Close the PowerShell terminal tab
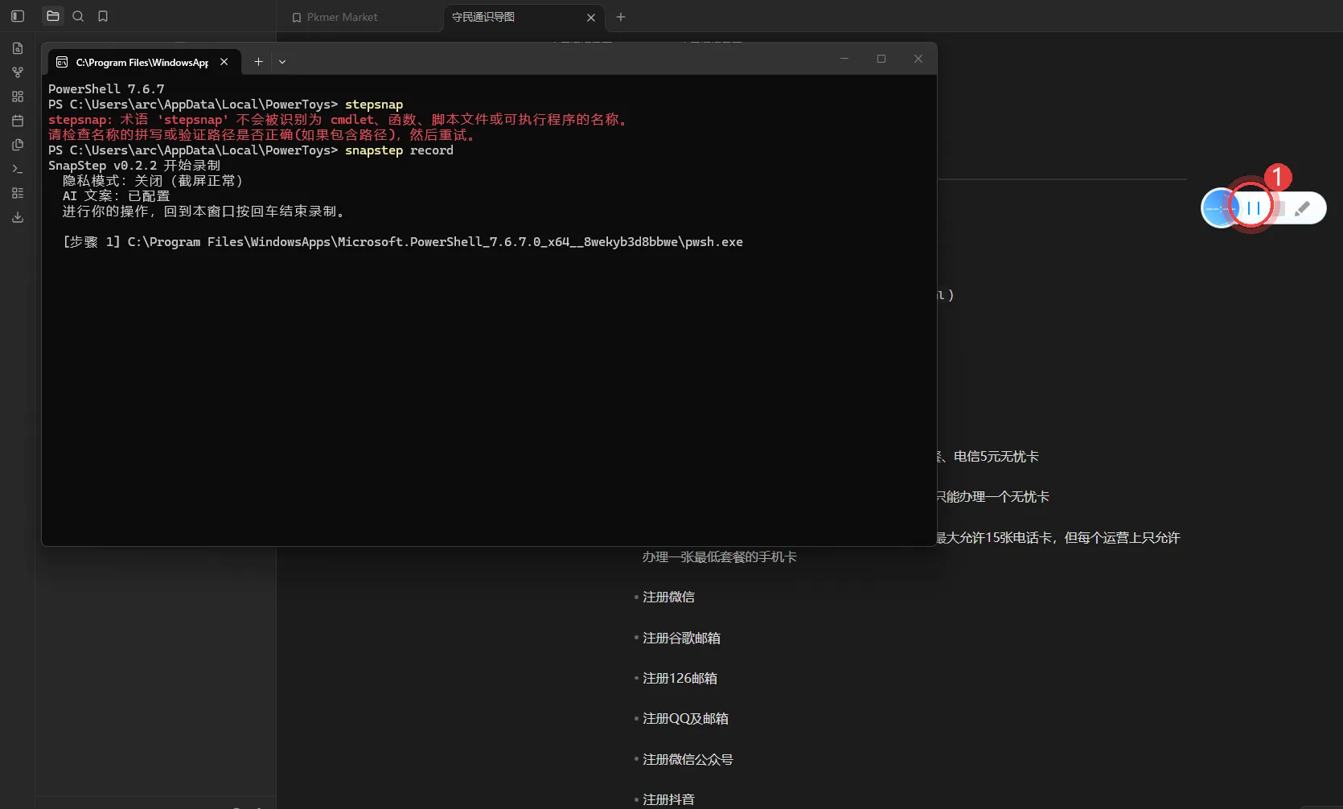 tap(224, 62)
